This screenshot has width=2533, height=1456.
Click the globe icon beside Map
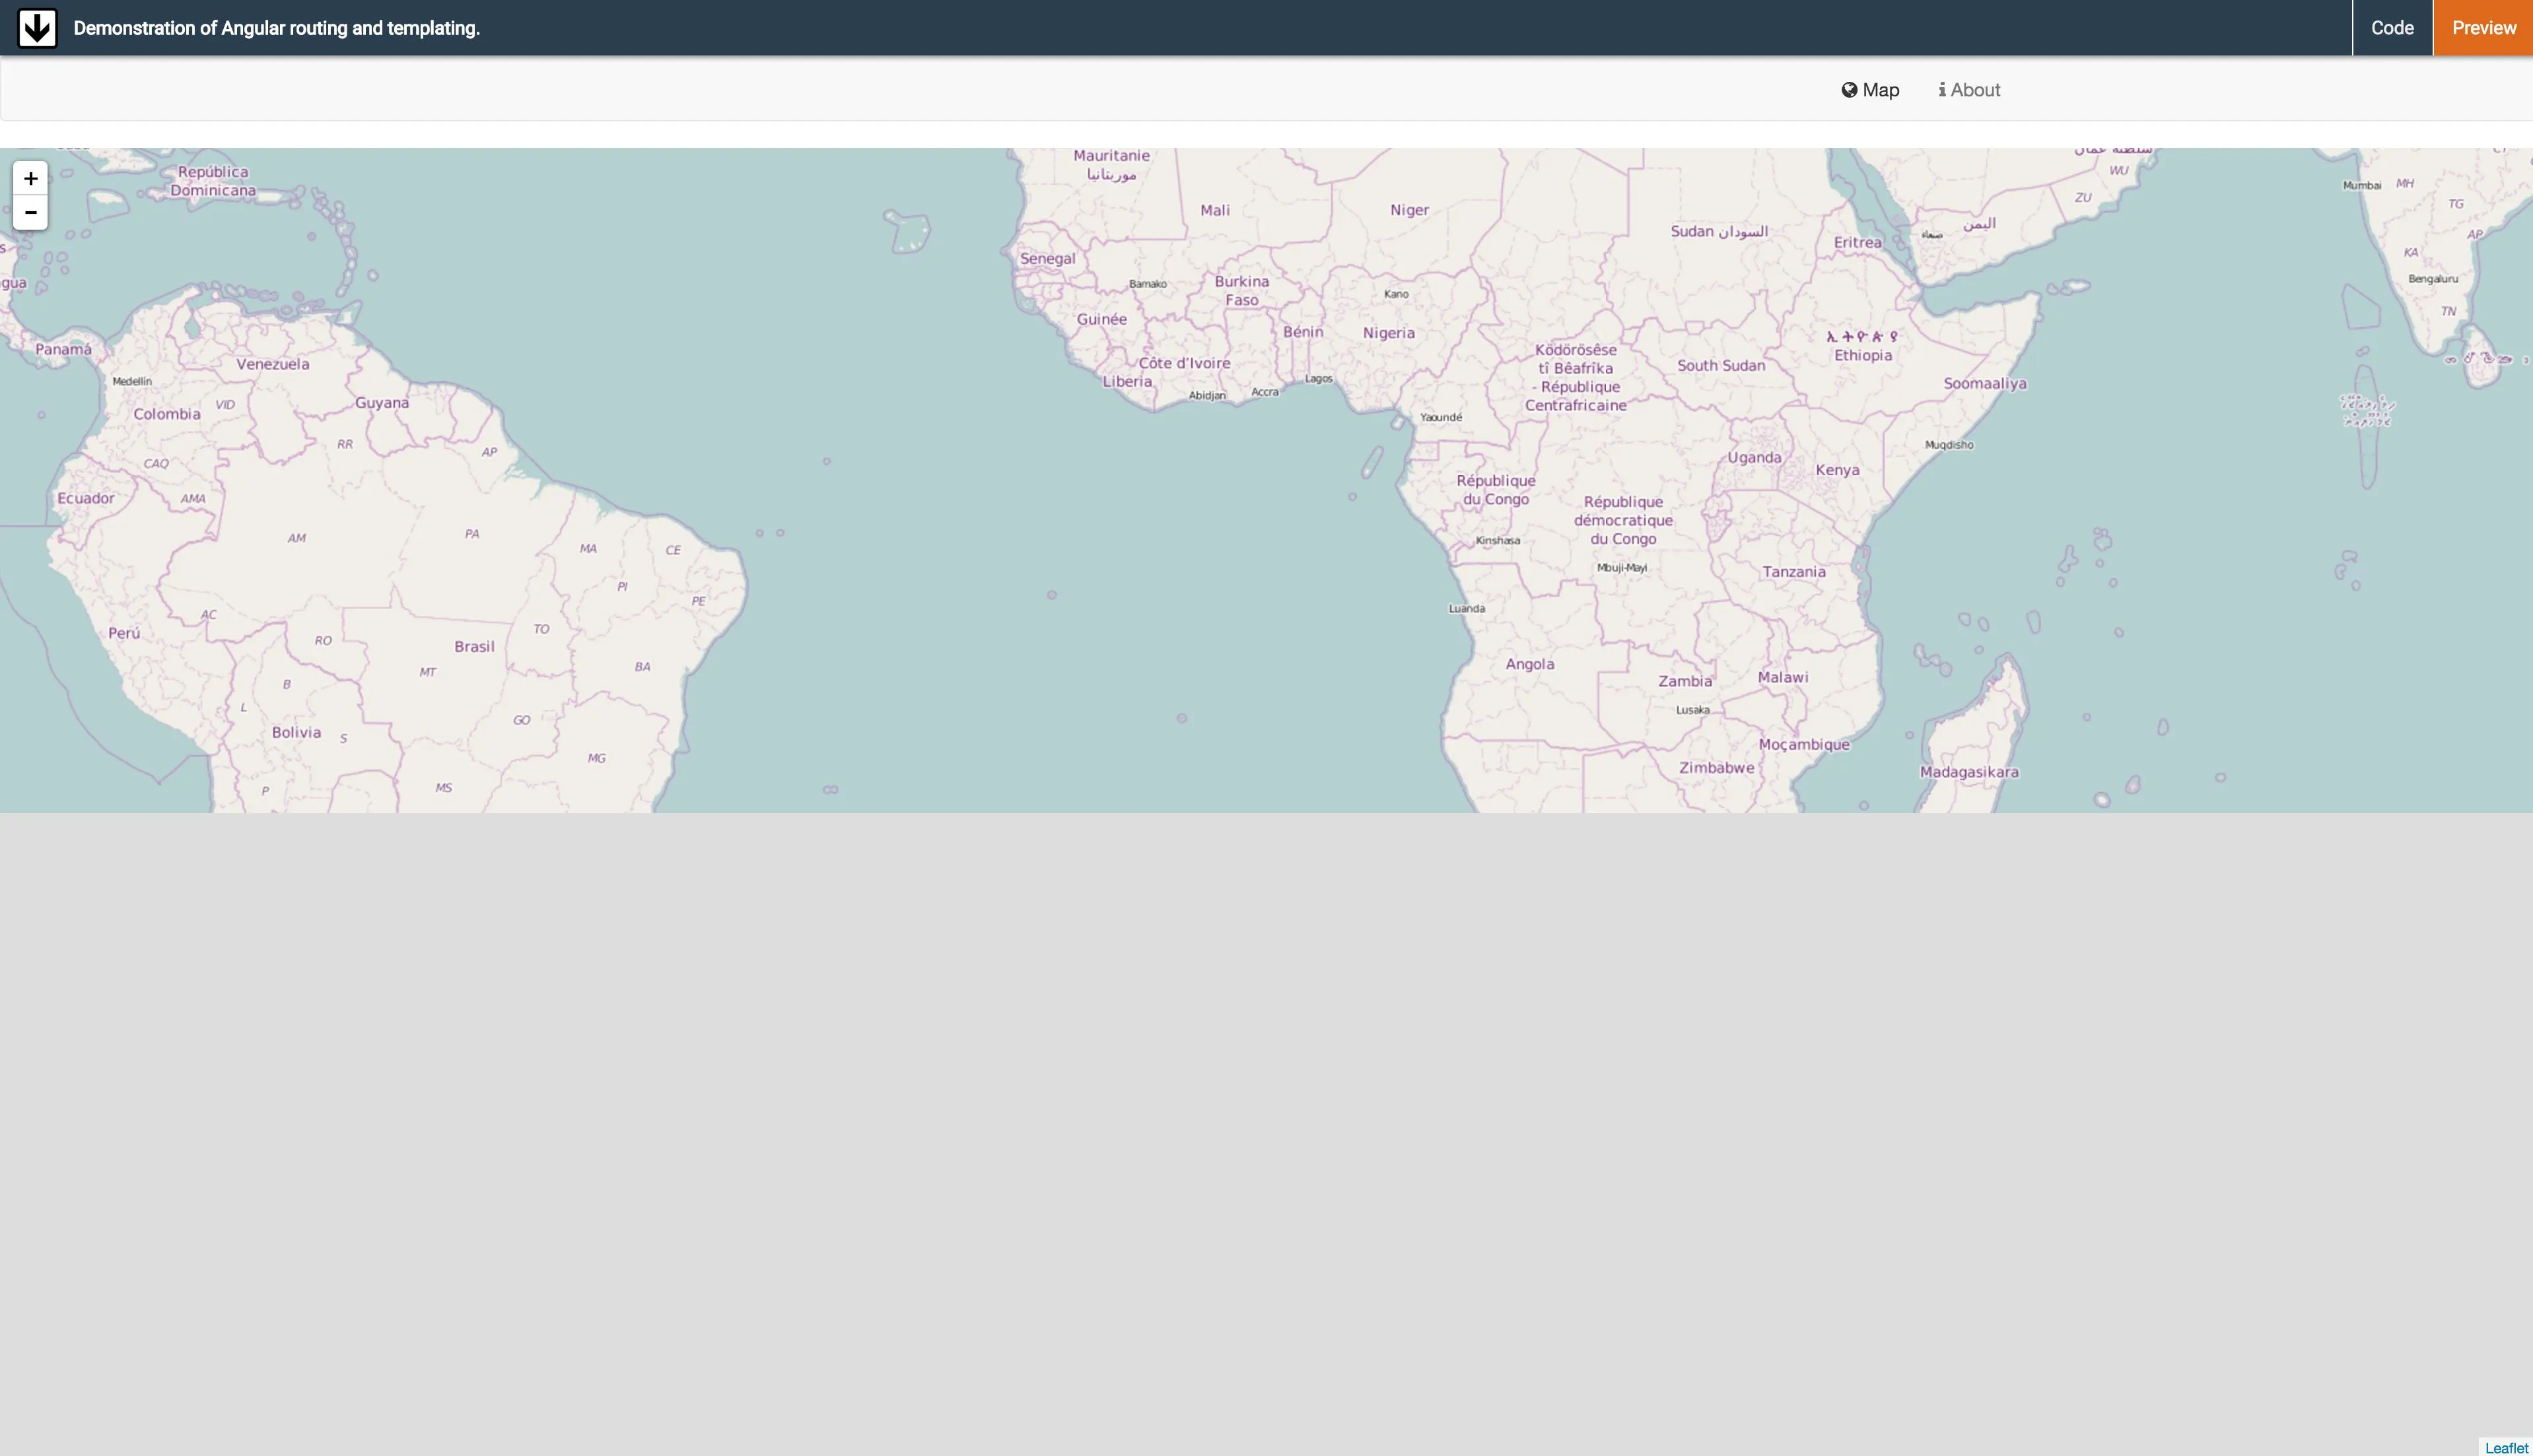coord(1849,90)
